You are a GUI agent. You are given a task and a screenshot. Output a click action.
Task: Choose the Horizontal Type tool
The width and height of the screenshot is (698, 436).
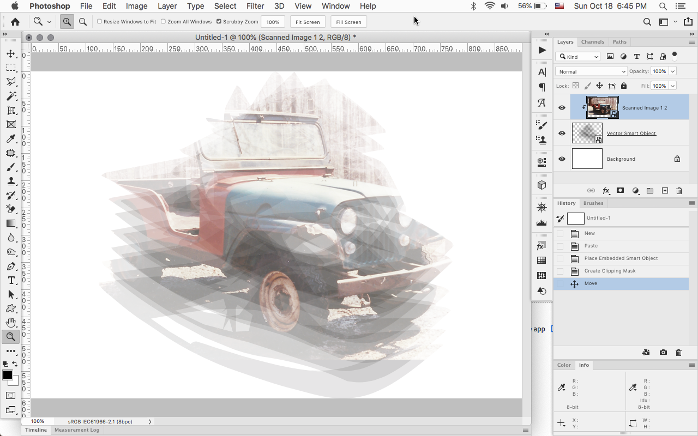[11, 280]
